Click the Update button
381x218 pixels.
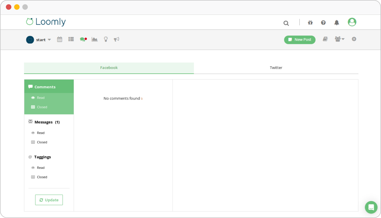coord(49,200)
